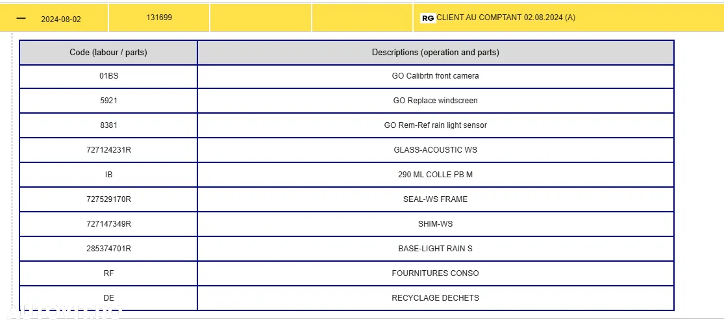Select the date 2024-08-02 cell
Image resolution: width=724 pixels, height=326 pixels.
point(61,19)
